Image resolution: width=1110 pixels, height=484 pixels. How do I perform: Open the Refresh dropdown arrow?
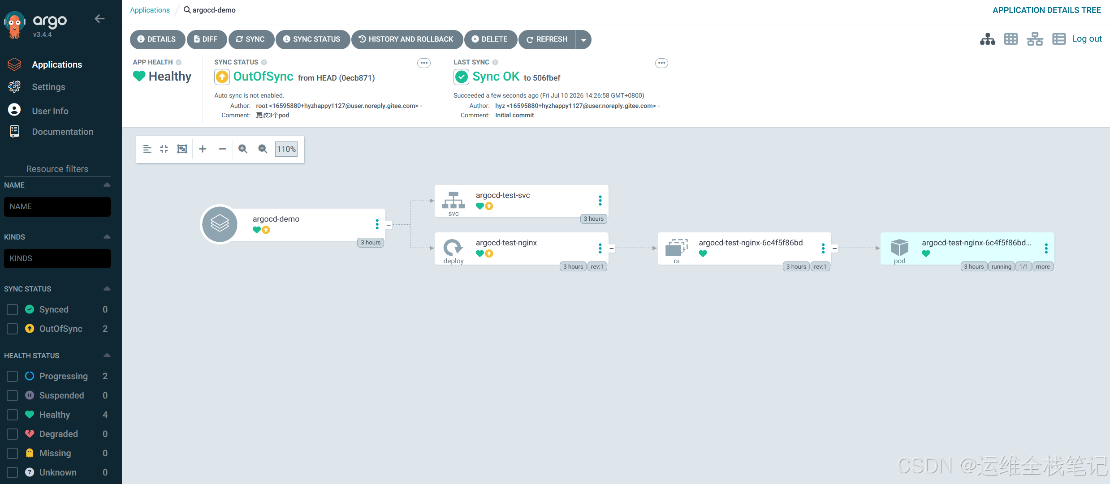(583, 39)
